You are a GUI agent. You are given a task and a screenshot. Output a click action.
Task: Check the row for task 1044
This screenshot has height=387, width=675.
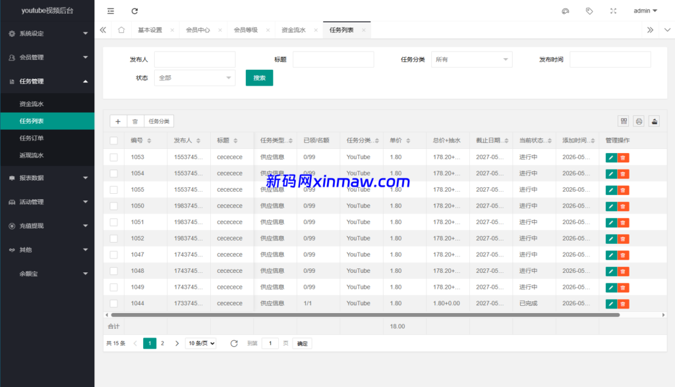point(113,303)
